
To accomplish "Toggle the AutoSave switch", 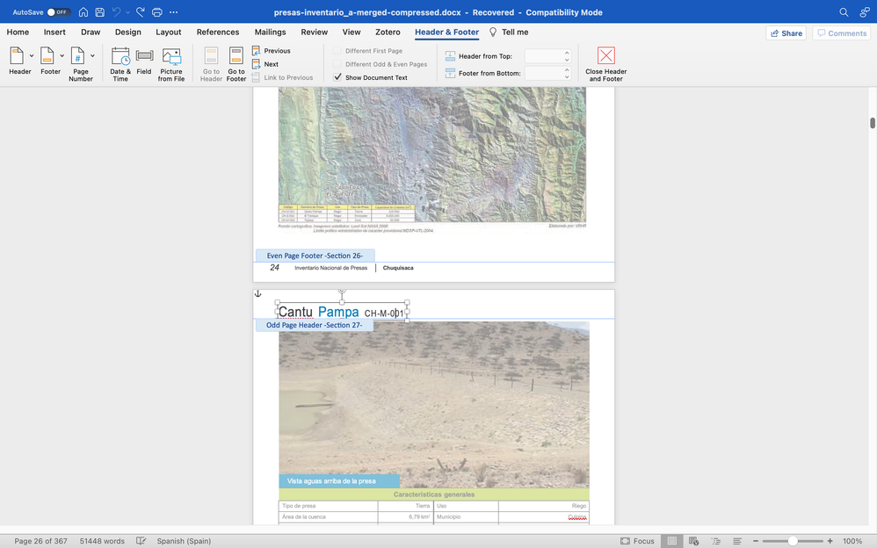I will pos(58,12).
